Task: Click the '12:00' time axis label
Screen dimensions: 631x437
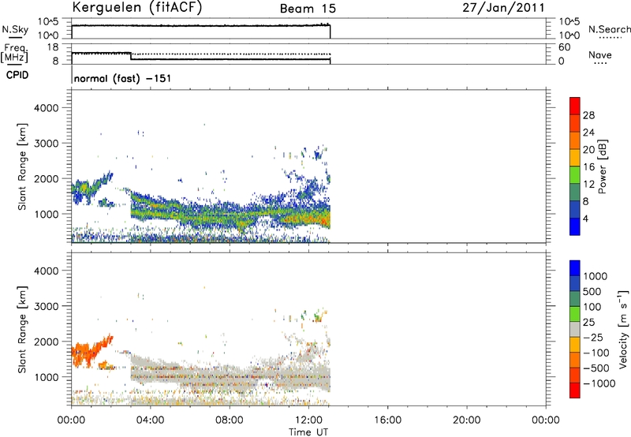Action: pos(308,420)
